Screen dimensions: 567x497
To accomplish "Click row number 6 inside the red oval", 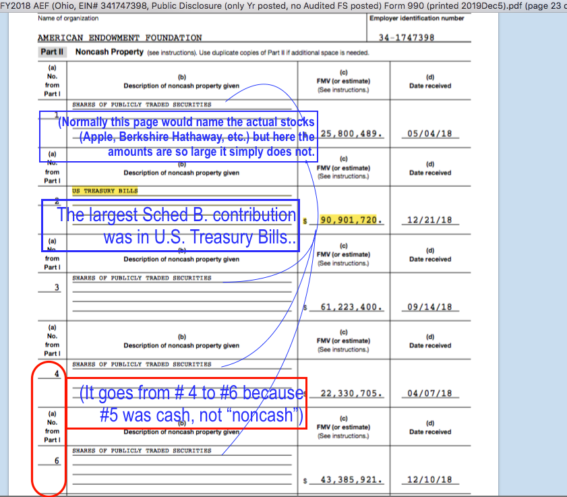I will coord(57,461).
